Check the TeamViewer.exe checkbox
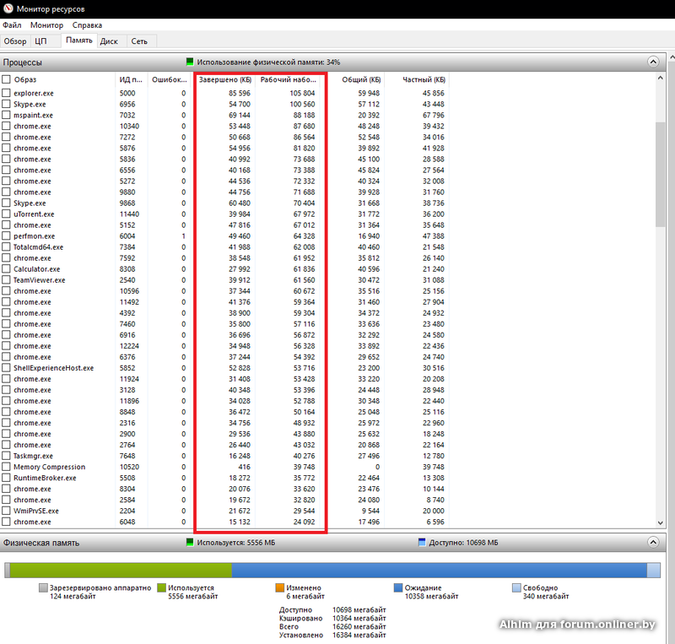The width and height of the screenshot is (675, 644). (6, 280)
